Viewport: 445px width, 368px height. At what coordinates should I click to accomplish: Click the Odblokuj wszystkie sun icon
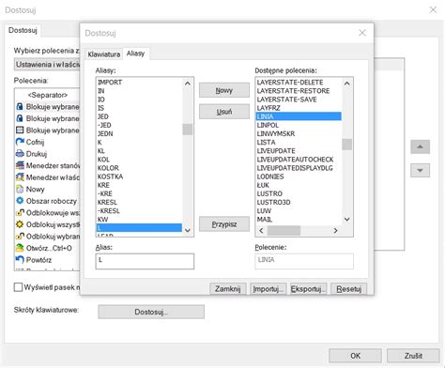point(20,224)
